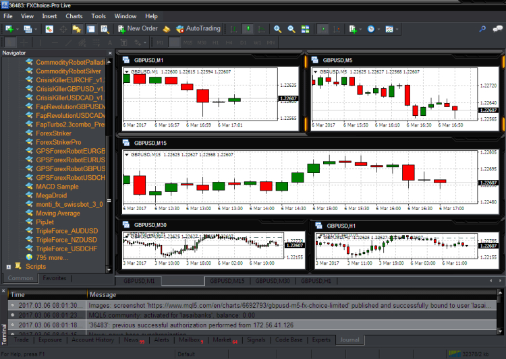Switch chart to candlesticks display icon
The height and width of the screenshot is (359, 506).
coord(248,29)
